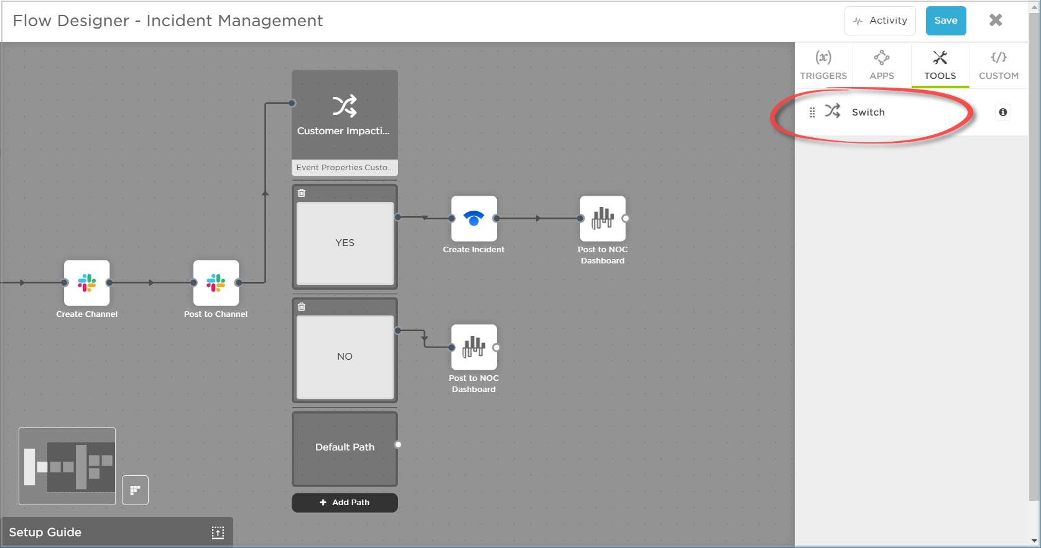Click the Setup Guide expand icon

(218, 532)
